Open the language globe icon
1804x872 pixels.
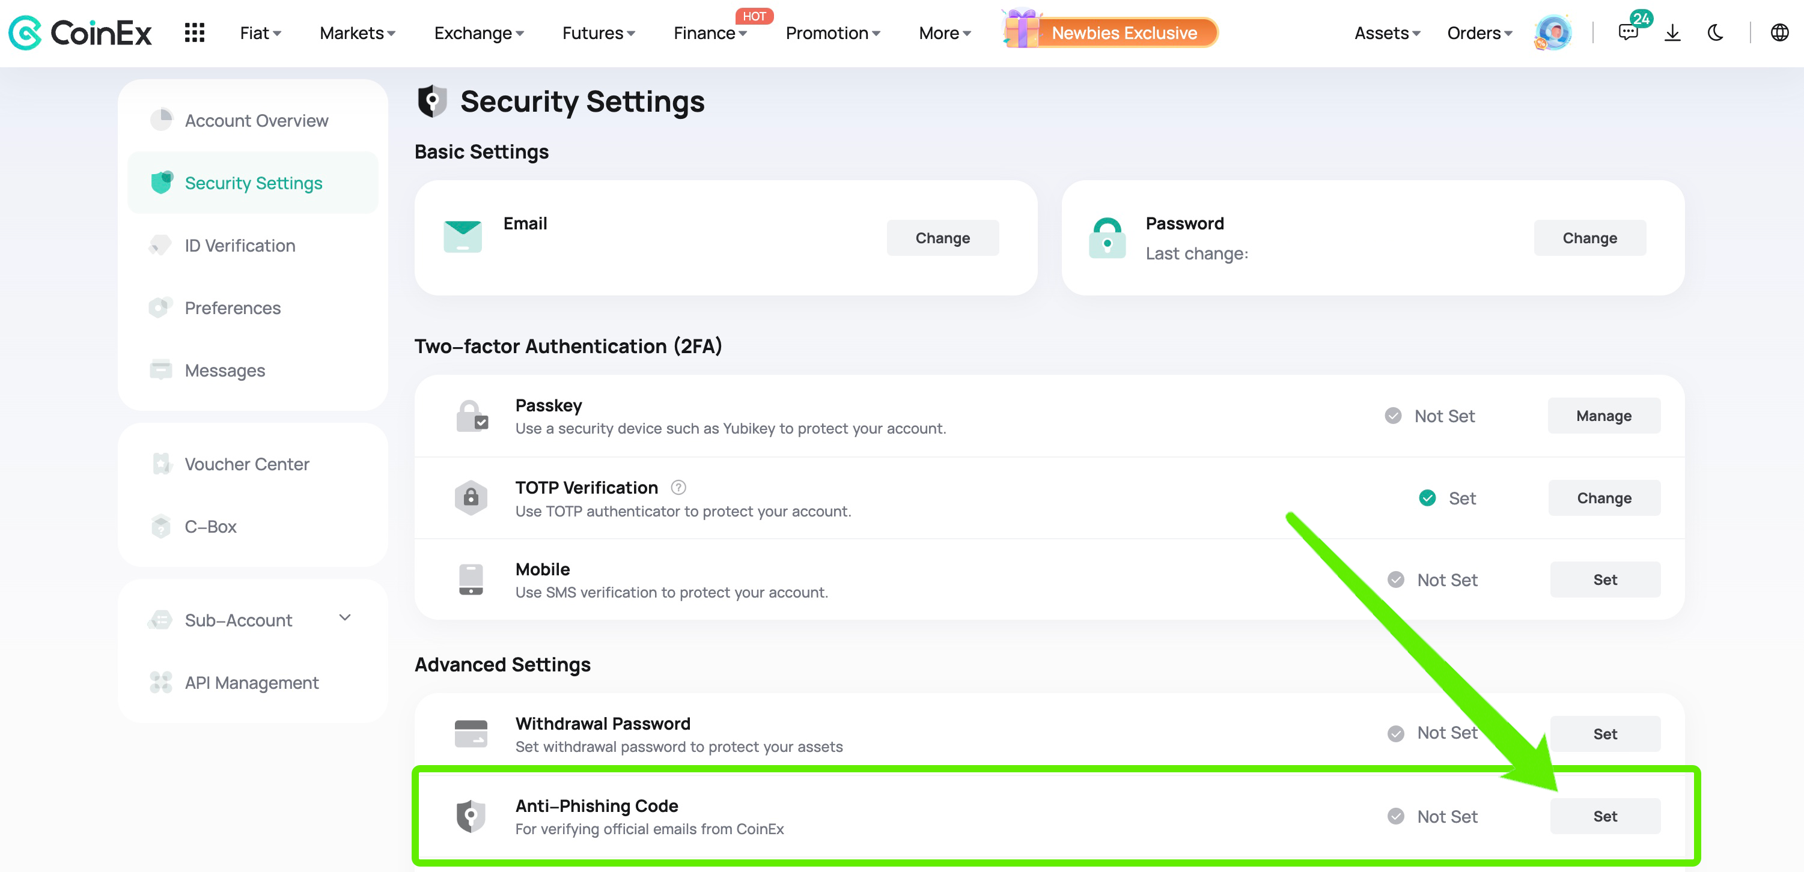click(x=1779, y=33)
